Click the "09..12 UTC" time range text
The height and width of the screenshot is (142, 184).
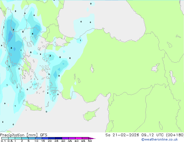(x=152, y=135)
